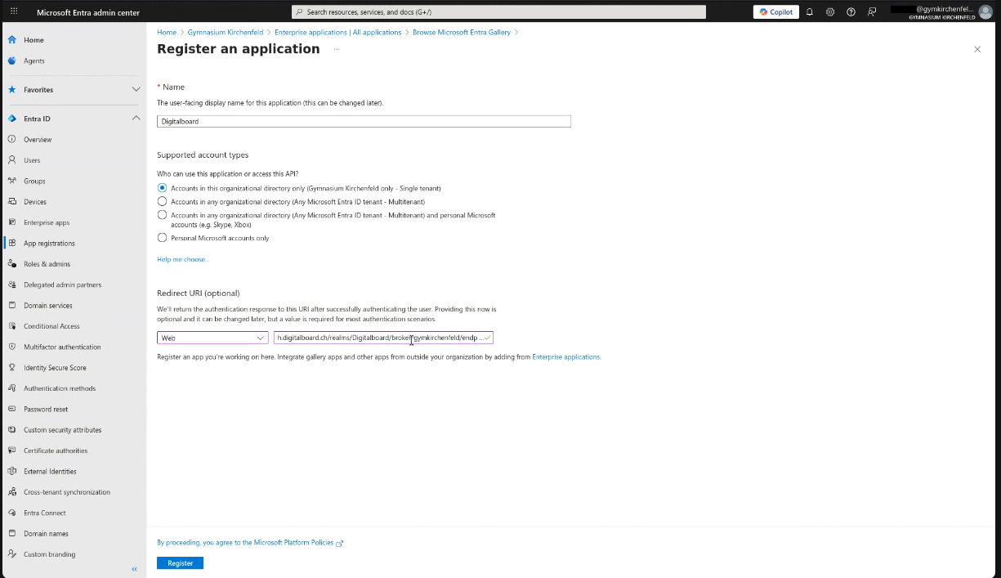The width and height of the screenshot is (1001, 578).
Task: Select Single tenant accounts option
Action: [x=162, y=188]
